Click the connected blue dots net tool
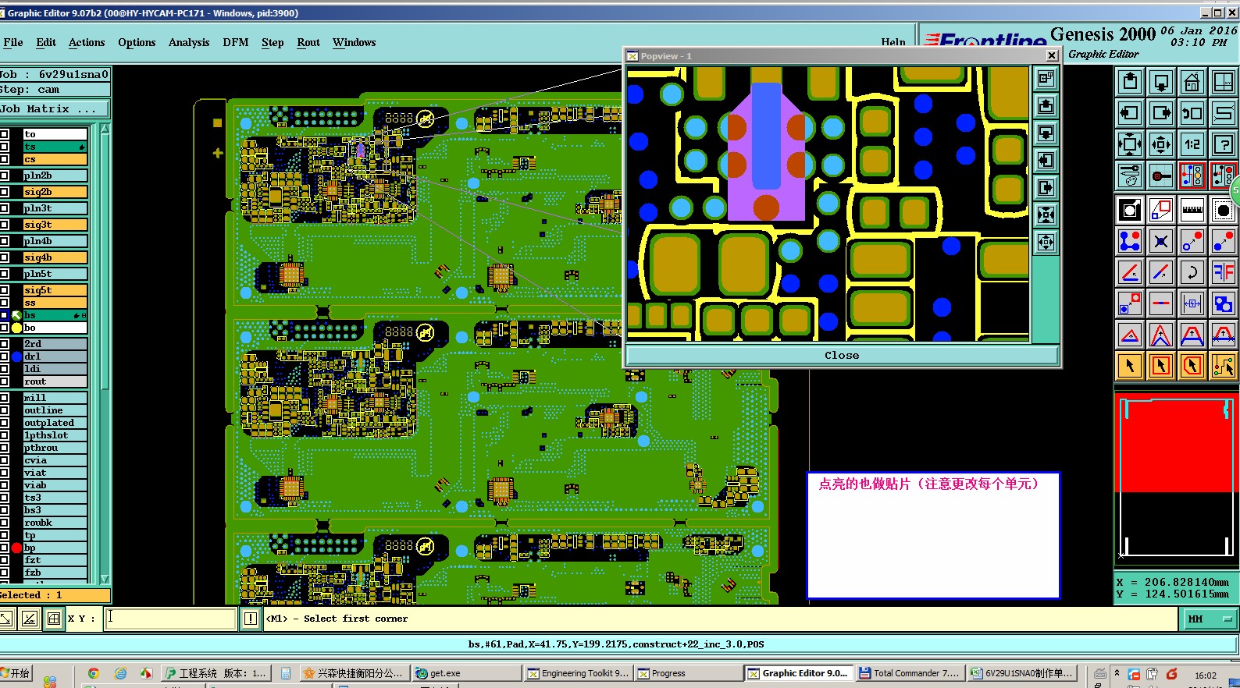This screenshot has height=688, width=1240. [x=1130, y=241]
